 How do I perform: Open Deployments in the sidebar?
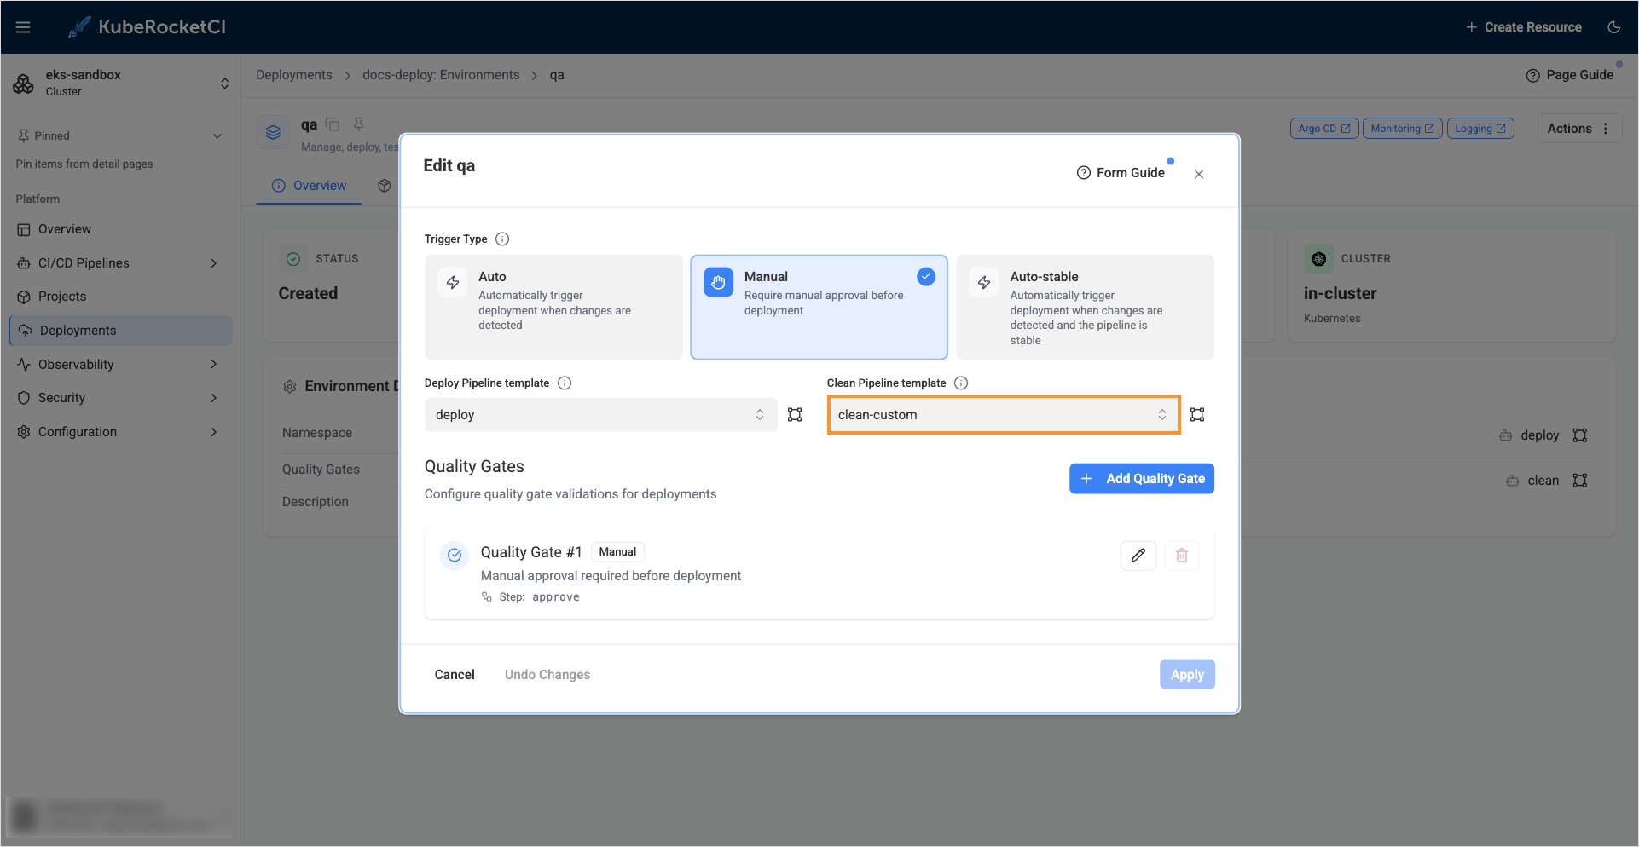[x=120, y=331]
